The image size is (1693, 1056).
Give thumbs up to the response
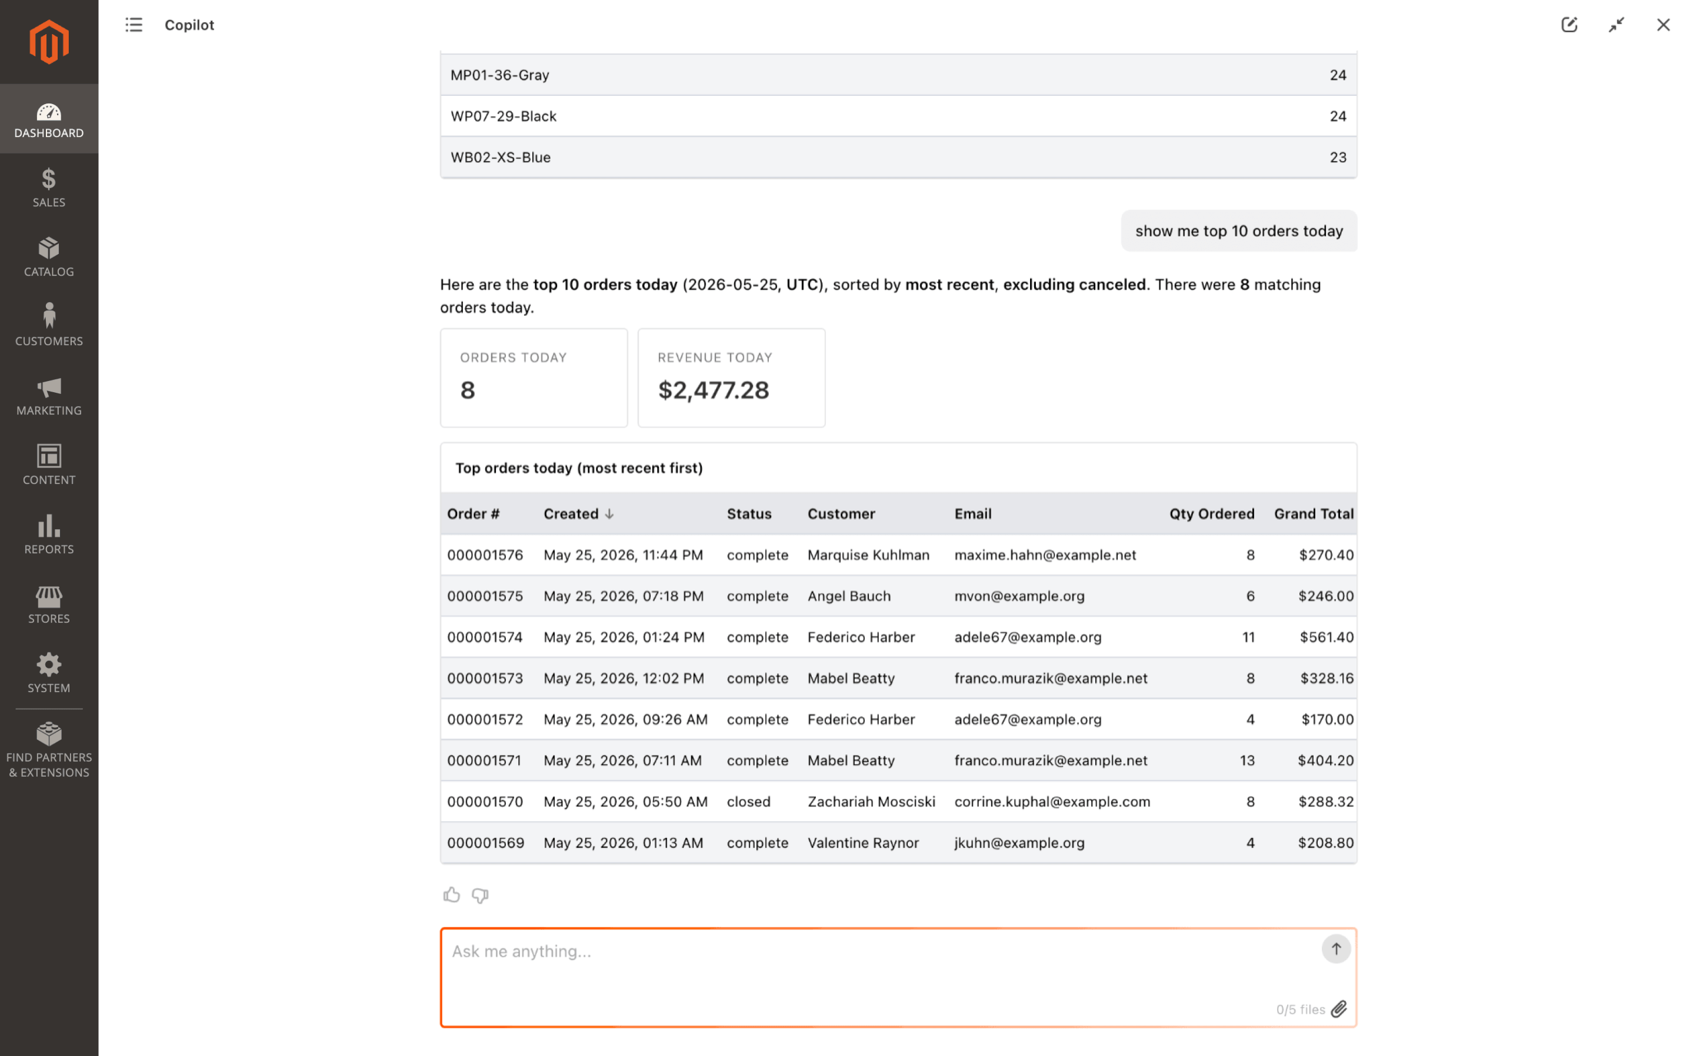click(x=451, y=895)
